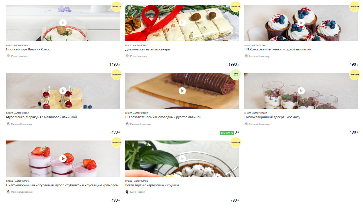The height and width of the screenshot is (208, 363).
Task: Click the green БЕСПЛАТНО label
Action: coord(227,133)
